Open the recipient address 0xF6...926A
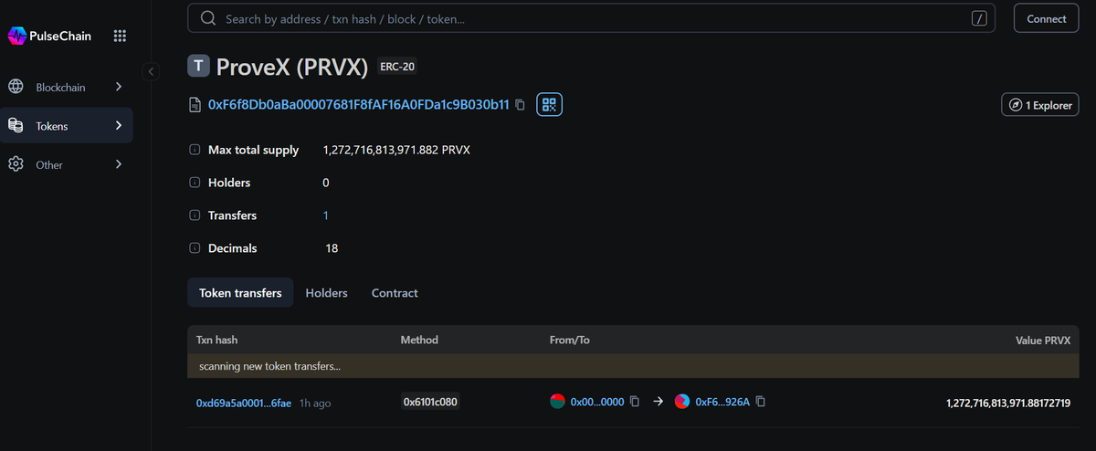The height and width of the screenshot is (451, 1096). point(722,402)
